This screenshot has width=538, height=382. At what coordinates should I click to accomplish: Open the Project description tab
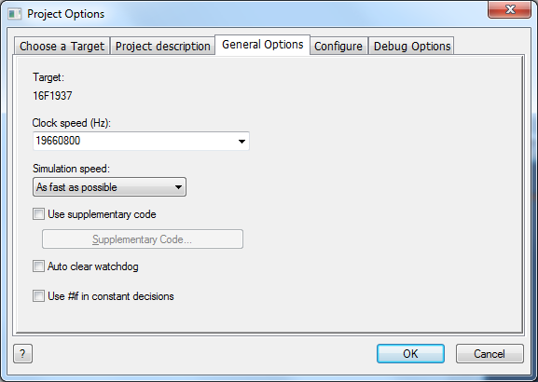[x=162, y=46]
